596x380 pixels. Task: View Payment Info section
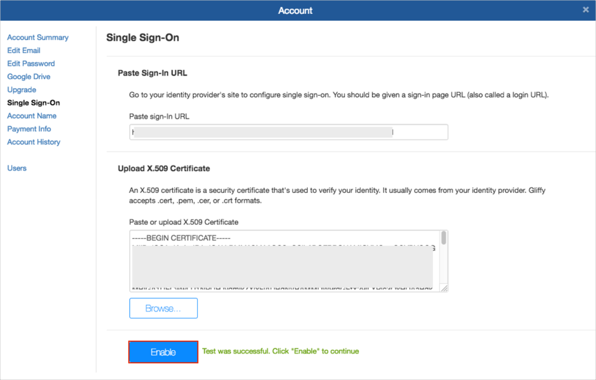(29, 129)
